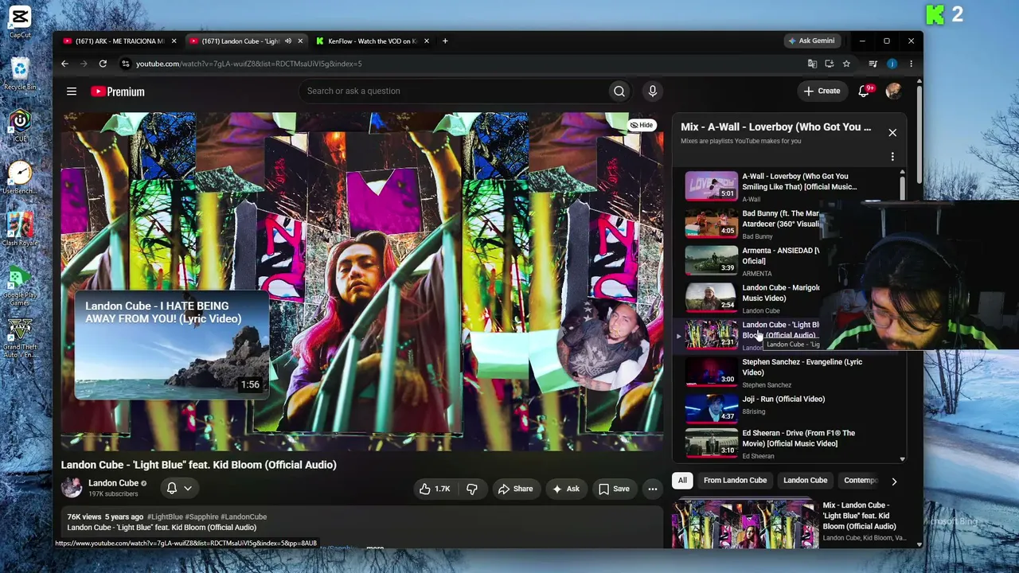1019x573 pixels.
Task: Open the I HATE BEING AWAY FROM YOU card
Action: (171, 344)
